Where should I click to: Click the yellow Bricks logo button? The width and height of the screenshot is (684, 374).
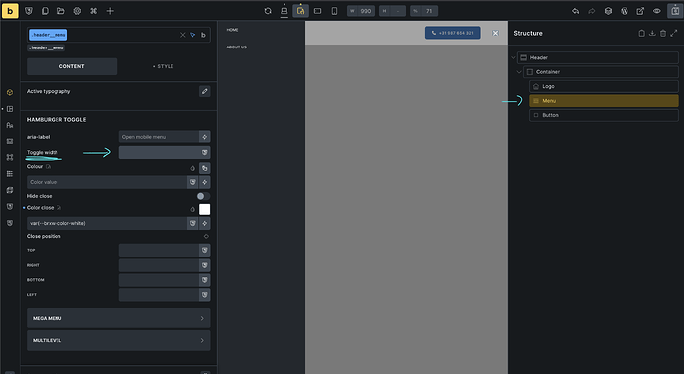pyautogui.click(x=10, y=11)
